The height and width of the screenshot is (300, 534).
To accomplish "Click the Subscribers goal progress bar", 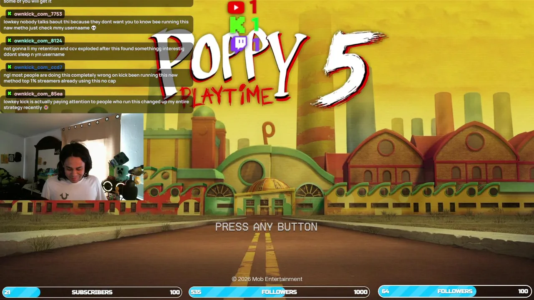I will [x=92, y=292].
